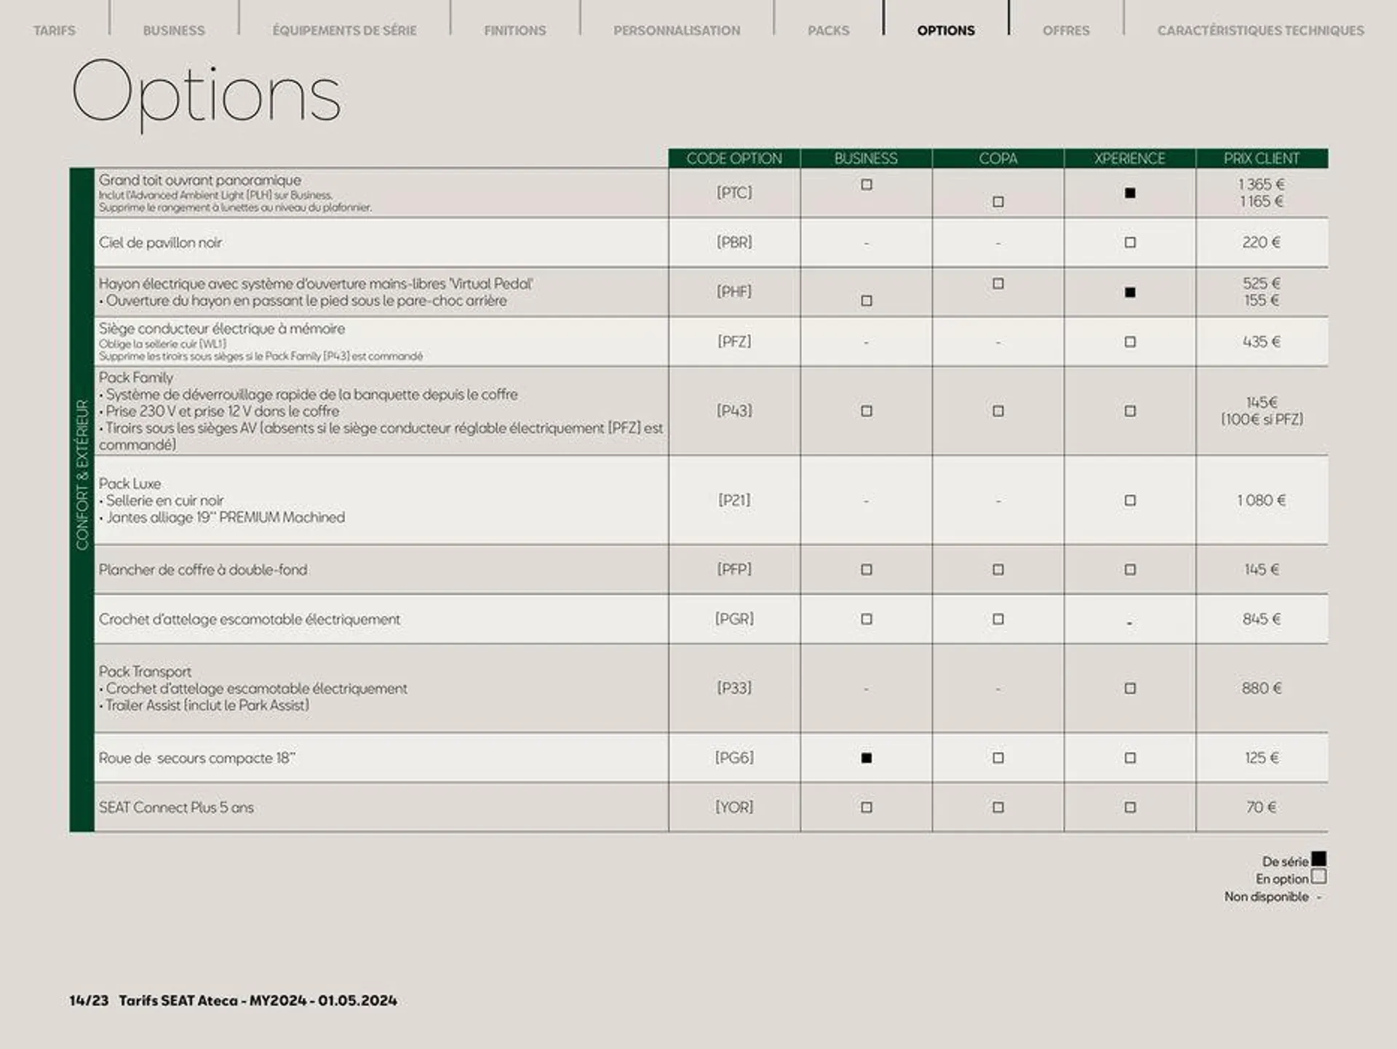
Task: Click Business checkbox for Hayon électrique [PHF]
Action: click(x=867, y=301)
